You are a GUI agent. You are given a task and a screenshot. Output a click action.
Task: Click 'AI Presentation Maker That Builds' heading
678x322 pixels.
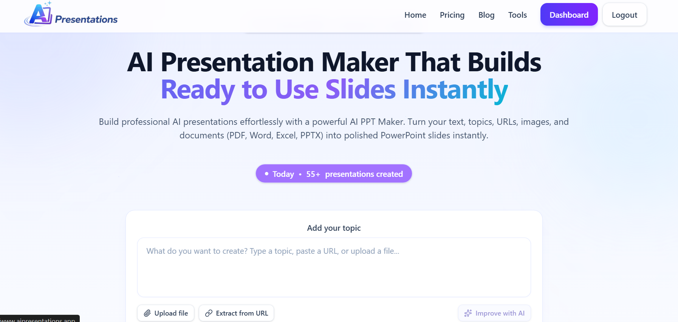tap(334, 62)
